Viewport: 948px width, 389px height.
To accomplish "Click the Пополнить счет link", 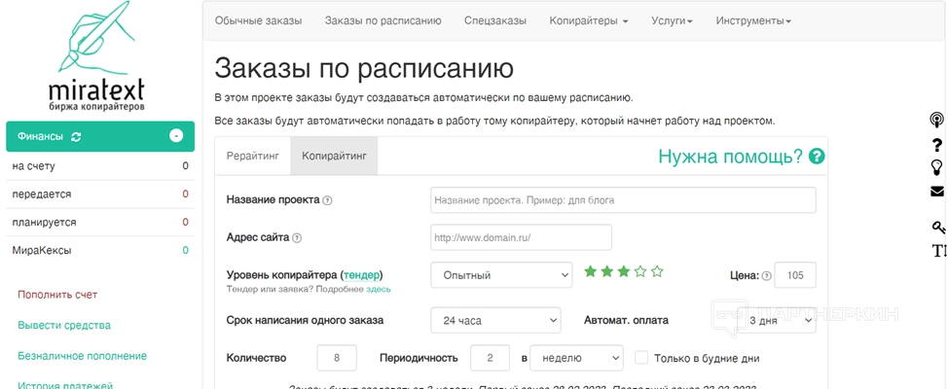I will click(x=57, y=295).
